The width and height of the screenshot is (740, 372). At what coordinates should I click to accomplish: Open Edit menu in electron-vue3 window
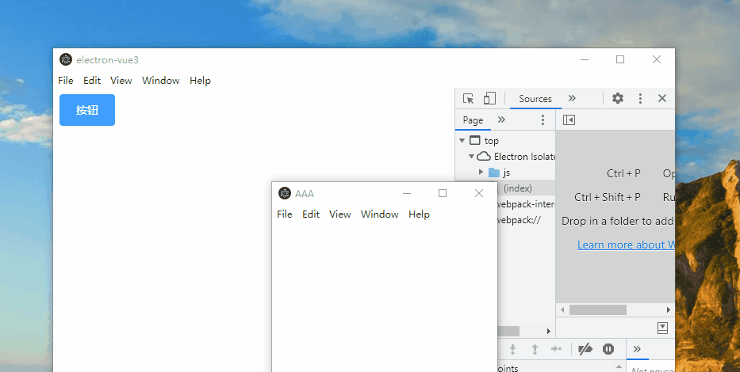point(92,81)
